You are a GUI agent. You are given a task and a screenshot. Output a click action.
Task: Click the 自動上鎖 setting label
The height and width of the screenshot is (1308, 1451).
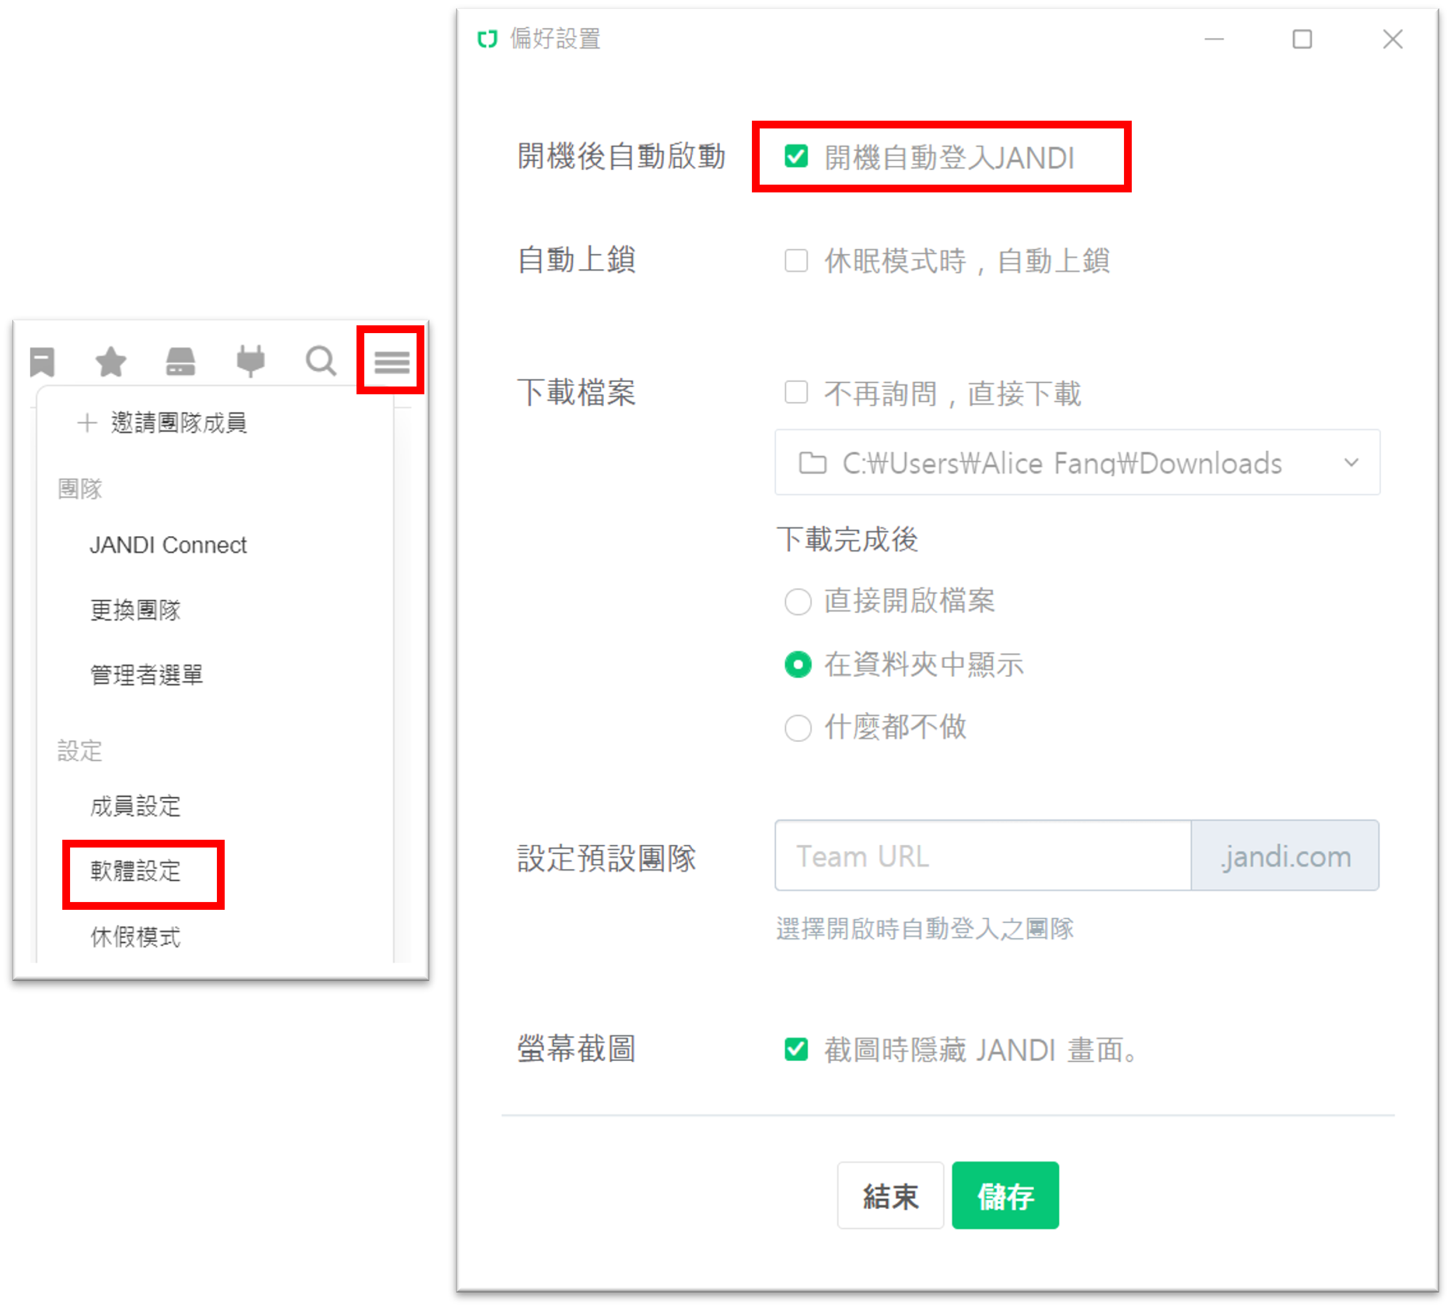(576, 260)
